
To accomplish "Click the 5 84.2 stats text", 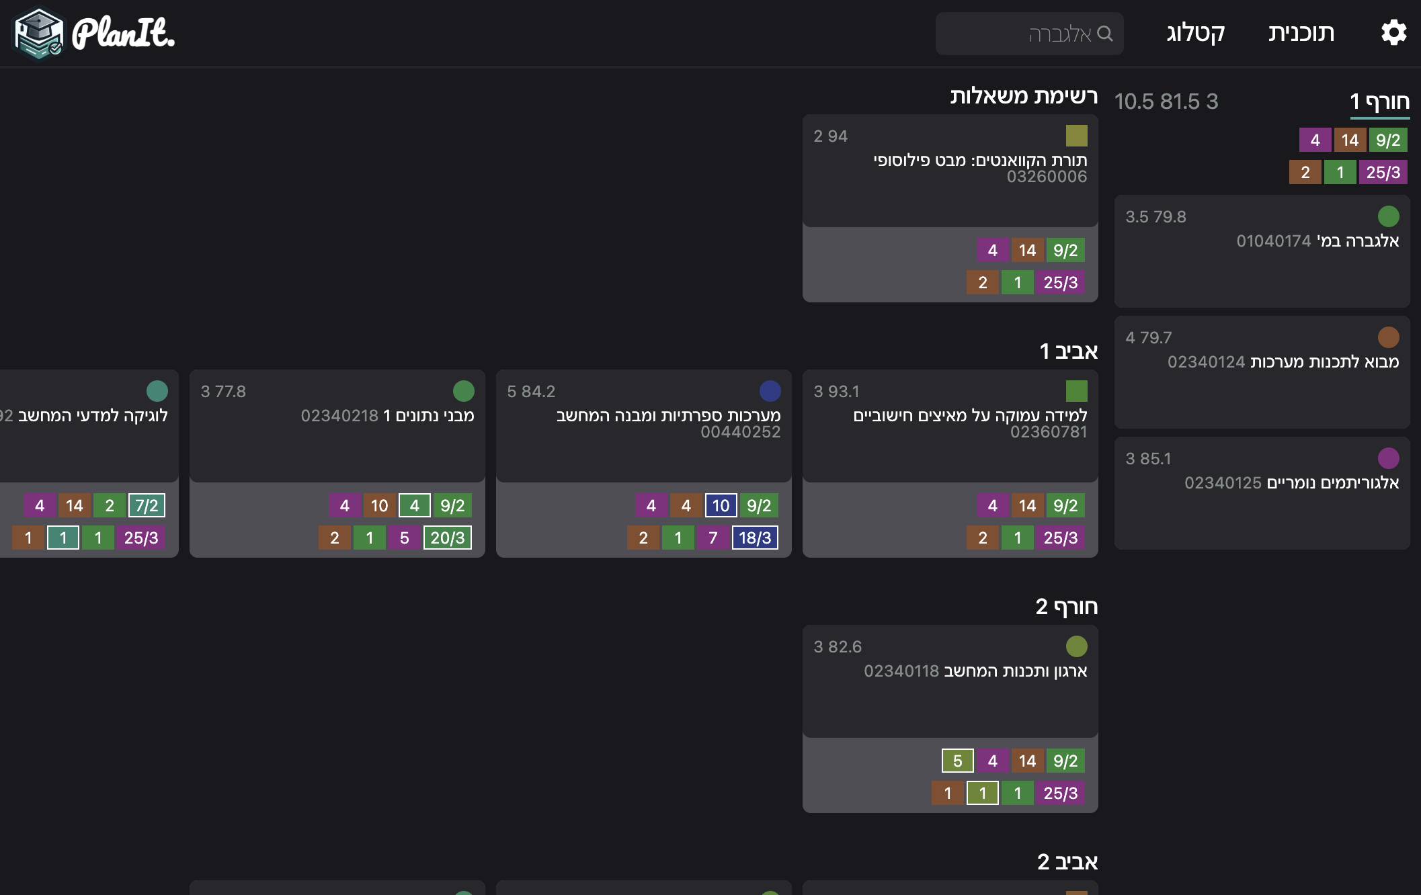I will [531, 391].
